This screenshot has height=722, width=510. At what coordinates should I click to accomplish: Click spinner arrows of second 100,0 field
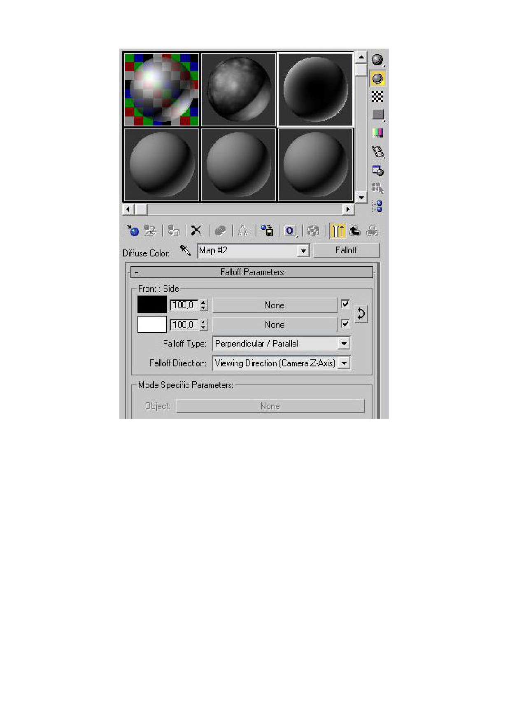203,324
